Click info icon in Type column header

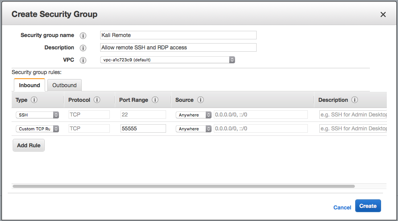[34, 100]
